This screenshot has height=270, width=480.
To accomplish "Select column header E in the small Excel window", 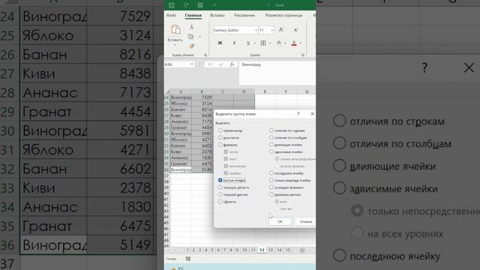I will (265, 91).
